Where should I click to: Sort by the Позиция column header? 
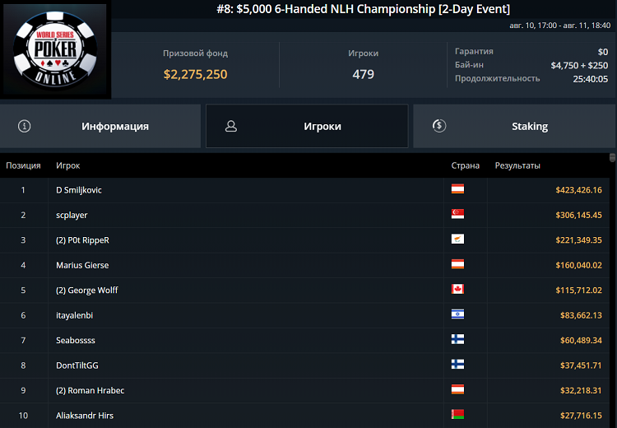(23, 165)
